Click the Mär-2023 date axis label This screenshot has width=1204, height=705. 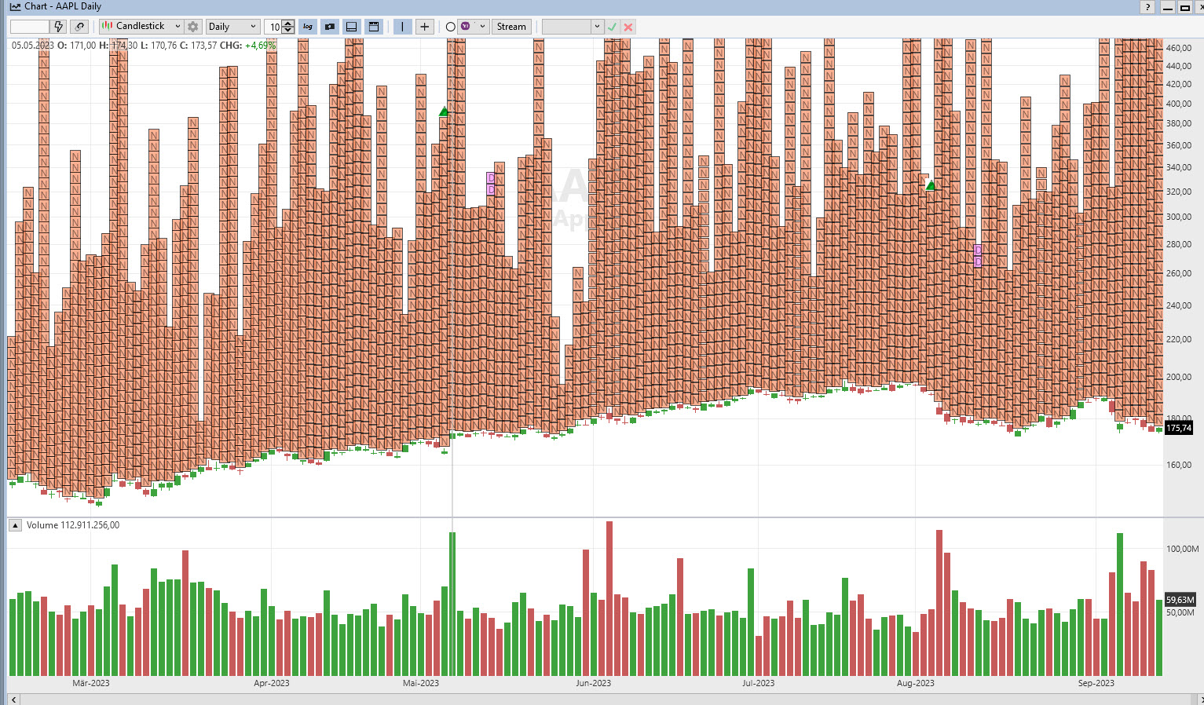(91, 683)
